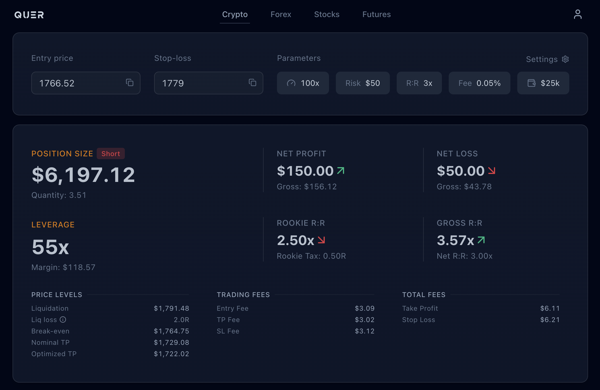600x390 pixels.
Task: Click the 55x leverage value
Action: click(x=50, y=247)
